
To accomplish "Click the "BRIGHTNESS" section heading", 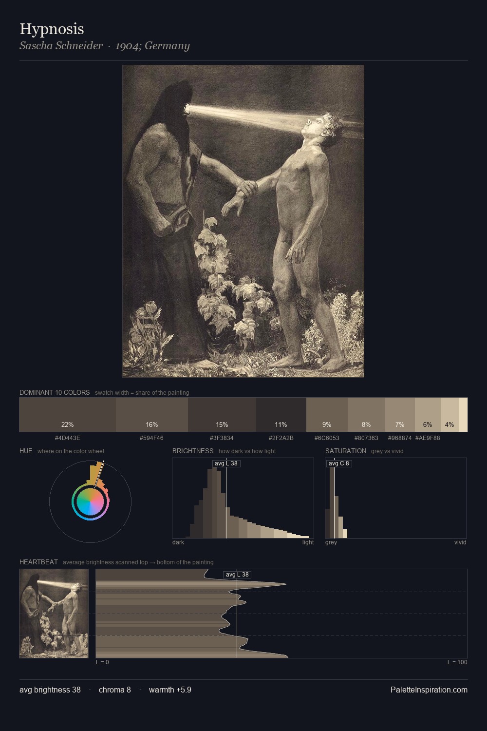I will (x=193, y=451).
